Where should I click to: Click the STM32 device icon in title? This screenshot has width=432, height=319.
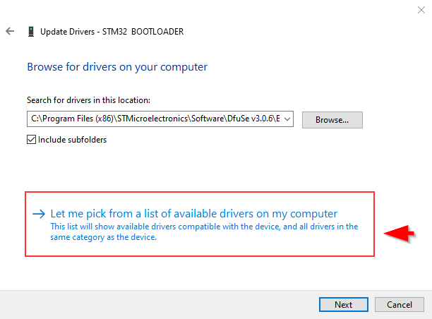tap(31, 31)
